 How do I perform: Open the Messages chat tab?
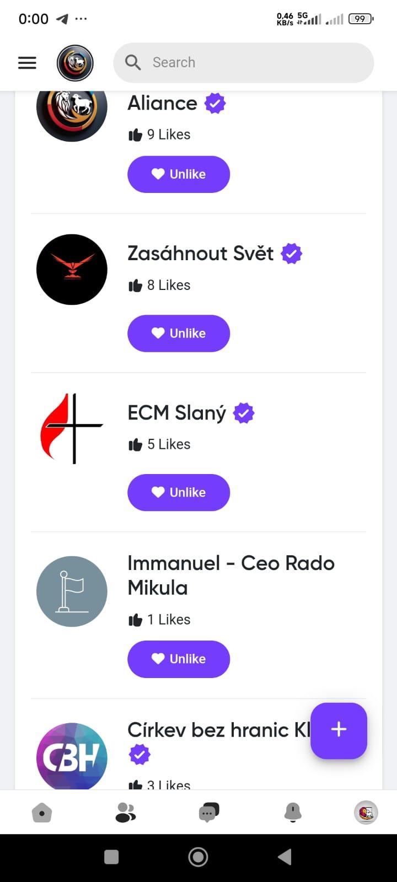tap(208, 813)
